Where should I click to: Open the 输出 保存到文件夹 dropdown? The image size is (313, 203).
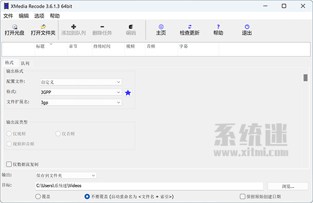(x=66, y=175)
